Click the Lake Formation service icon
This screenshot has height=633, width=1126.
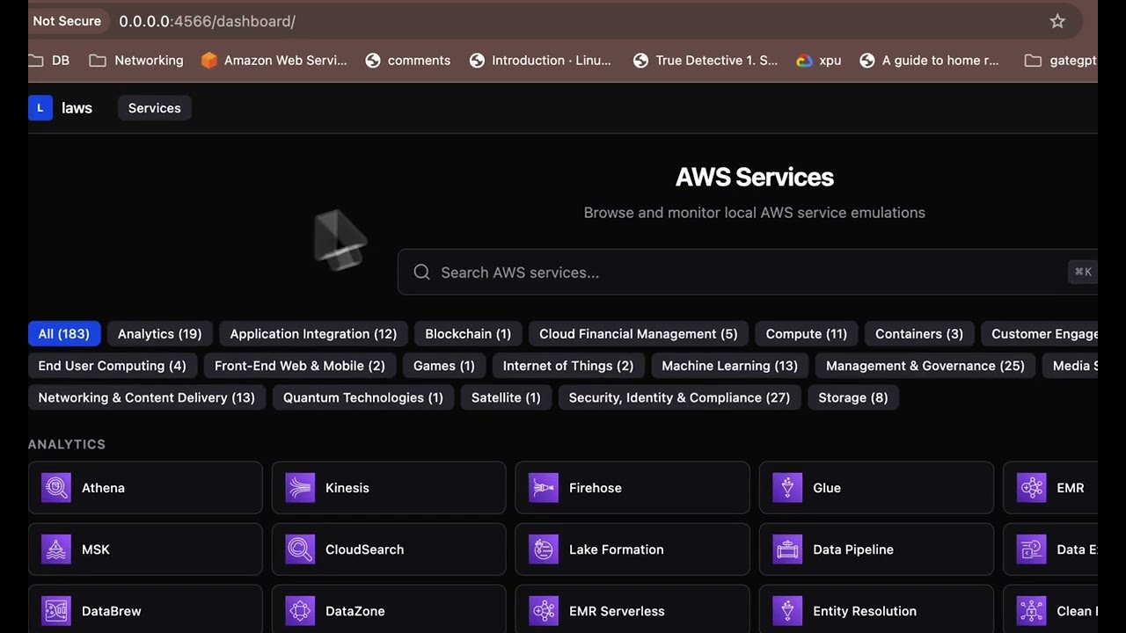click(x=544, y=549)
